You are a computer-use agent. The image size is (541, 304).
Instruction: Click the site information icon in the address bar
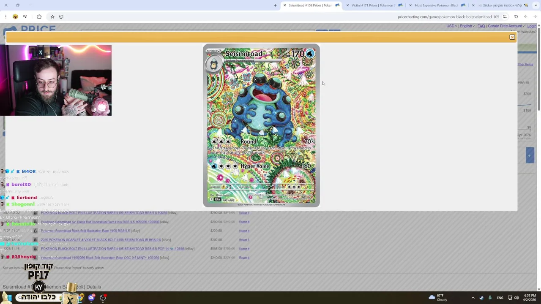505,16
